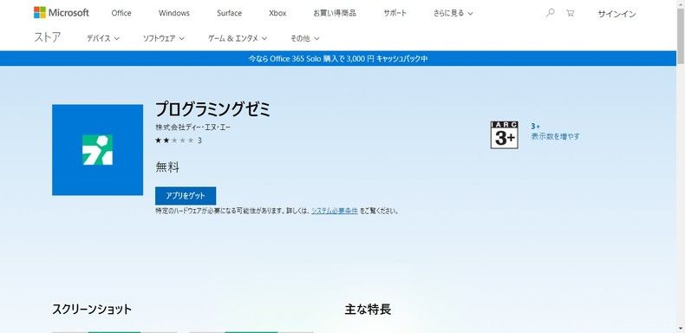Expand the さらに見る dropdown
Image resolution: width=685 pixels, height=333 pixels.
click(x=453, y=13)
